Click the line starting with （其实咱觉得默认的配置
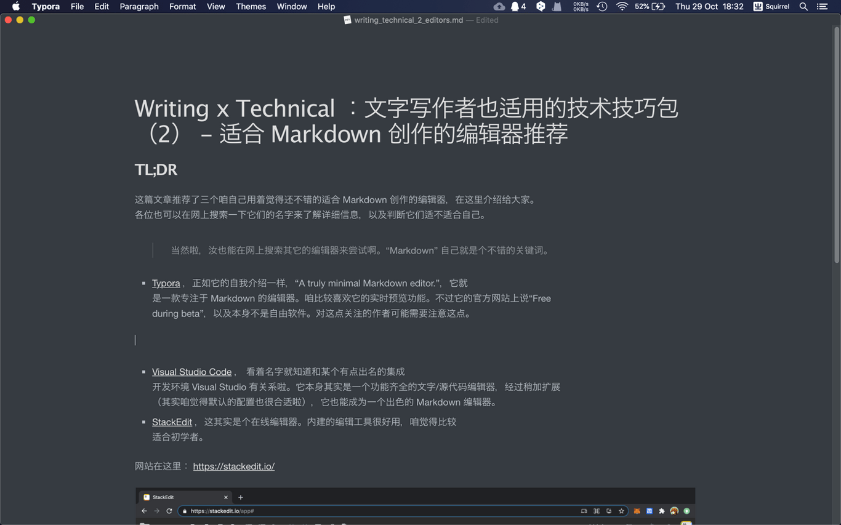Image resolution: width=841 pixels, height=525 pixels. click(x=326, y=402)
